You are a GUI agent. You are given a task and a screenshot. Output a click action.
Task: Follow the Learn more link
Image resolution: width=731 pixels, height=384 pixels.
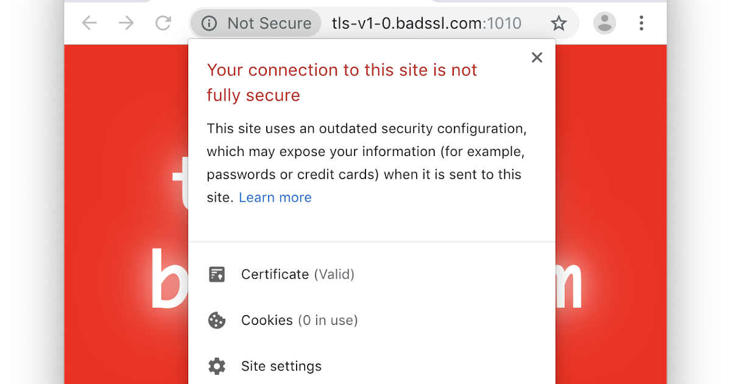point(275,197)
